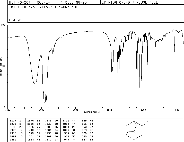Select the 2913 peak entry
184x142 pixels.
(16, 133)
